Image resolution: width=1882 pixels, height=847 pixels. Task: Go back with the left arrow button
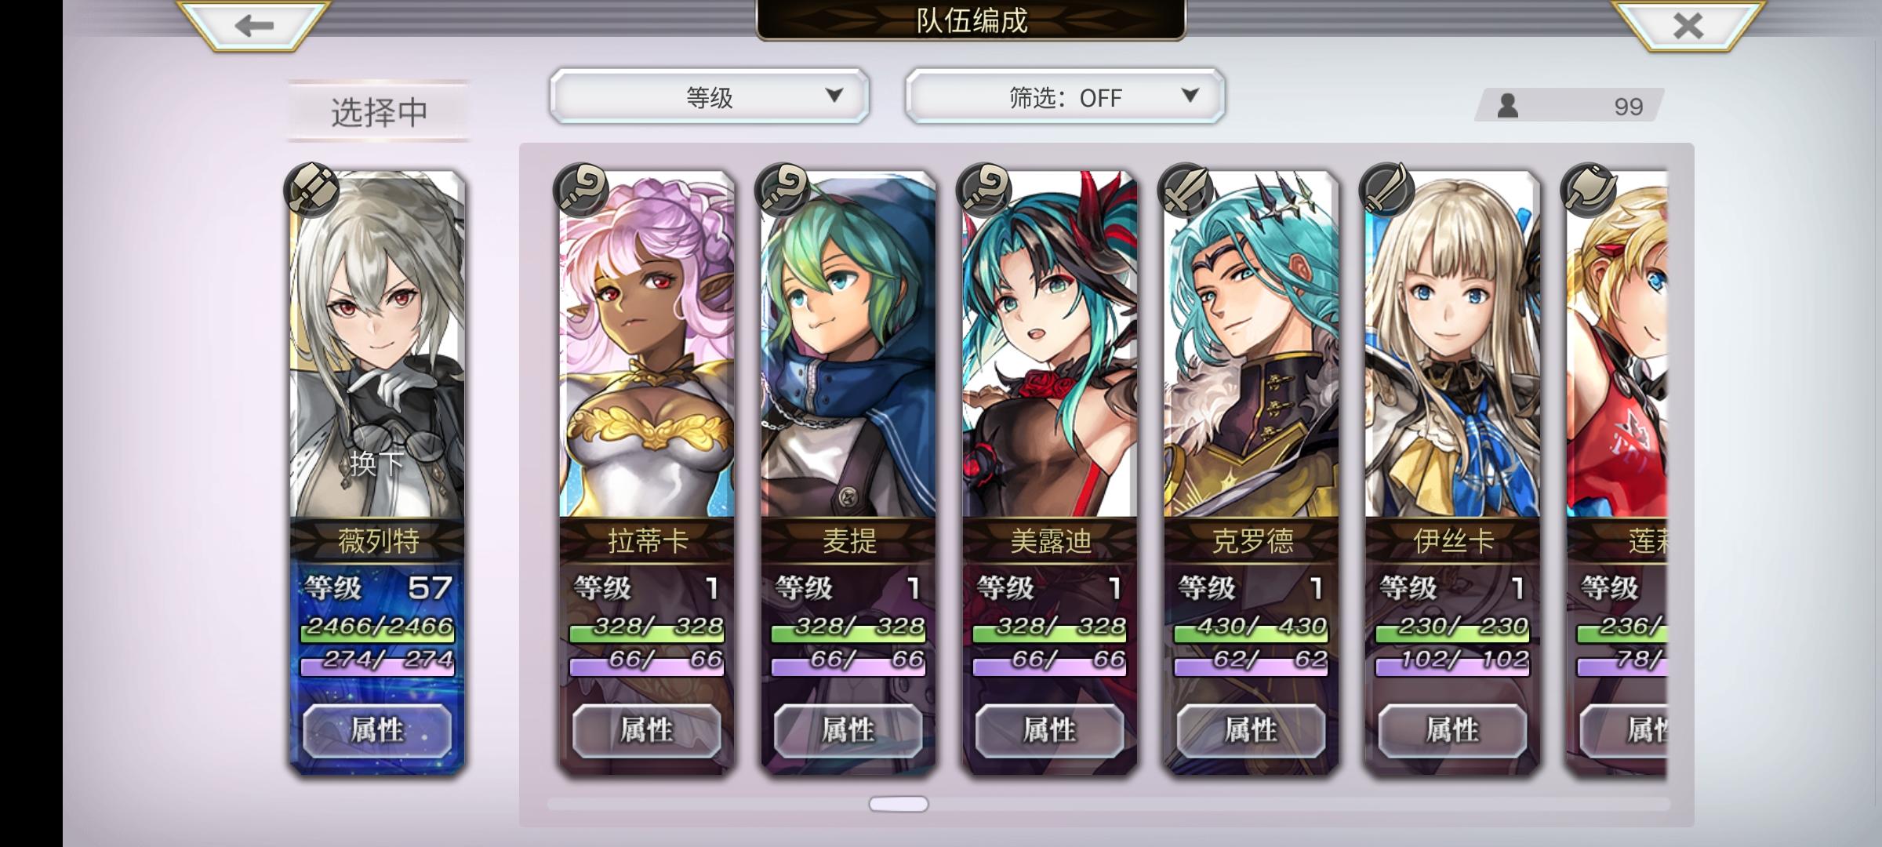253,25
